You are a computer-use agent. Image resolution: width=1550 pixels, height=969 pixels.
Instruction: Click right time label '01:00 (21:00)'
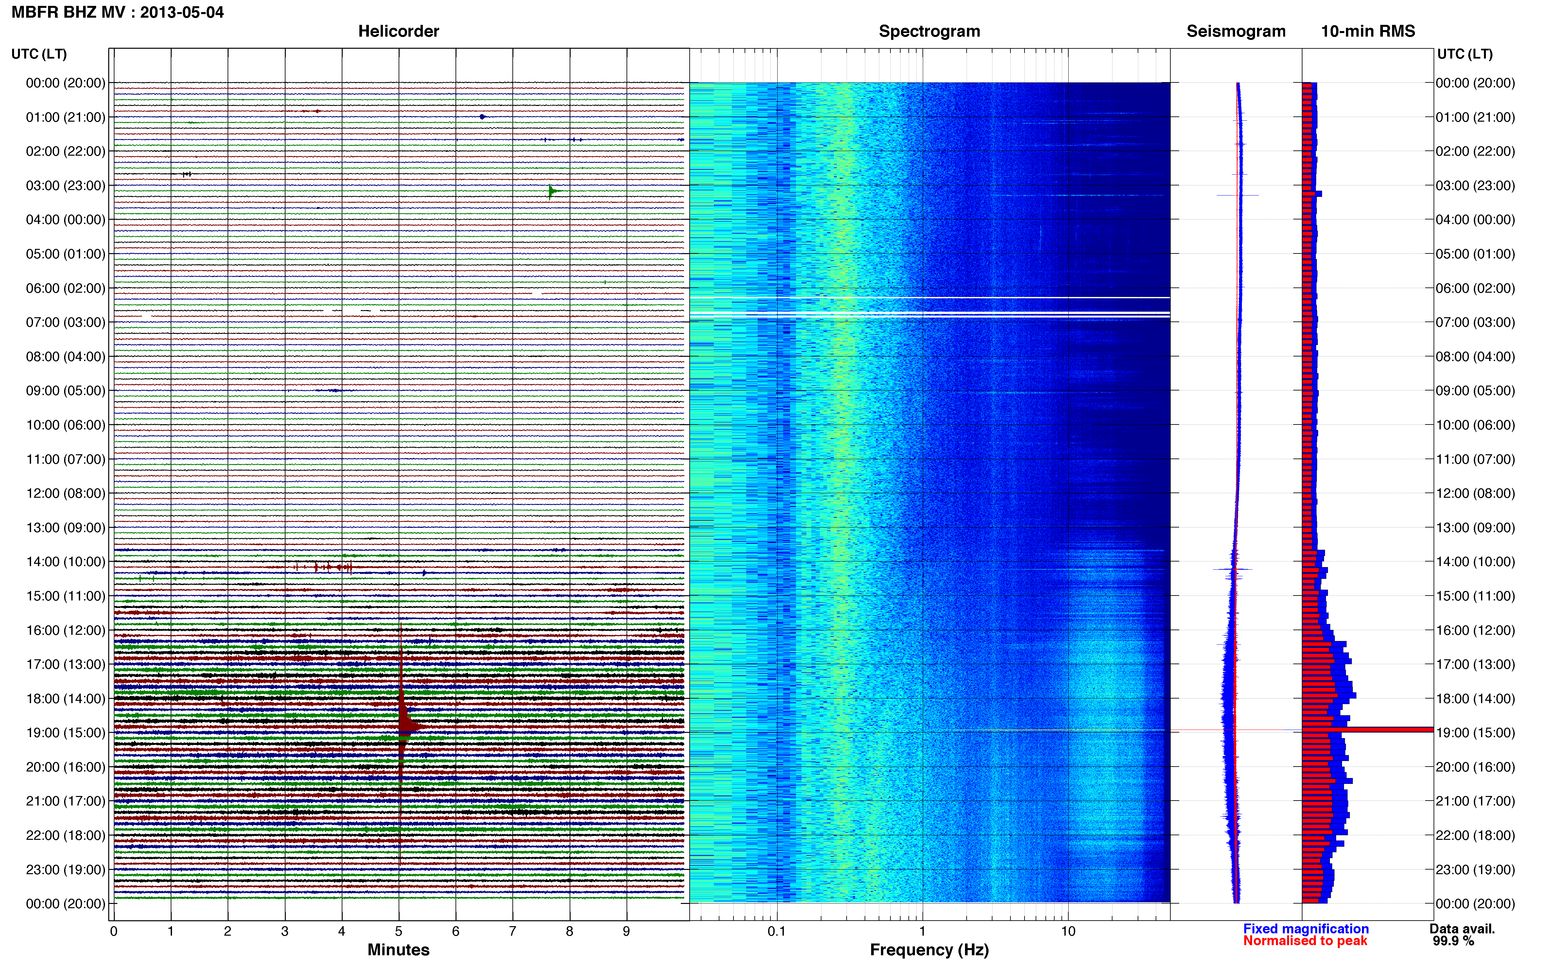click(1476, 117)
